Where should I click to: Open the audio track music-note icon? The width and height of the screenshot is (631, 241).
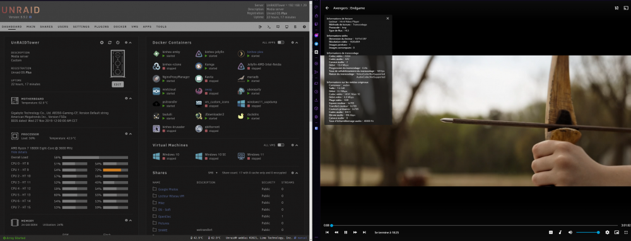point(560,232)
